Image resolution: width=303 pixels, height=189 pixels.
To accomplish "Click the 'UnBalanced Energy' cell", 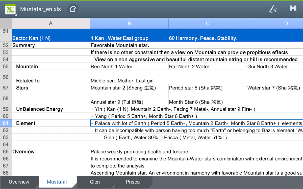I will tap(51, 109).
